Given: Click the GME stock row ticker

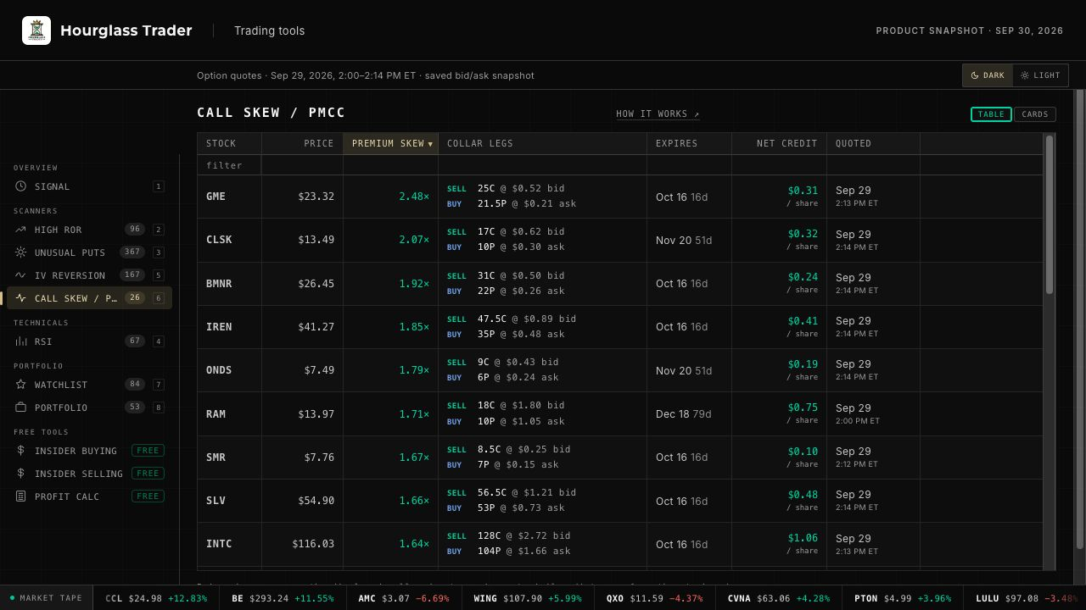Looking at the screenshot, I should [x=216, y=197].
